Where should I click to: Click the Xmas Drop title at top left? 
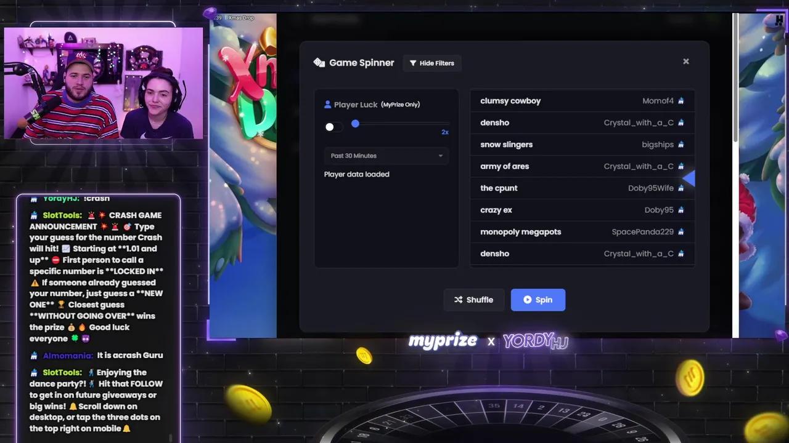pos(241,18)
